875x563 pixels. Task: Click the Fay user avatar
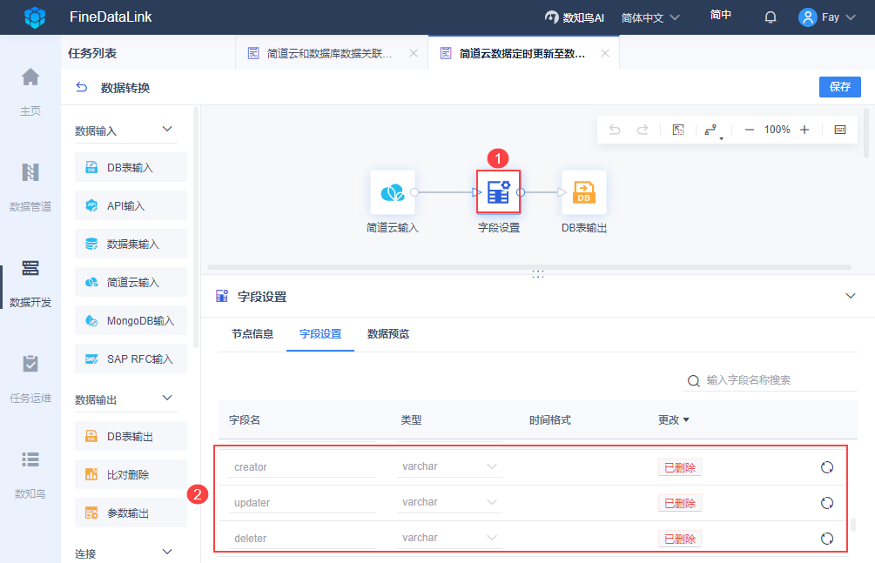pyautogui.click(x=807, y=17)
